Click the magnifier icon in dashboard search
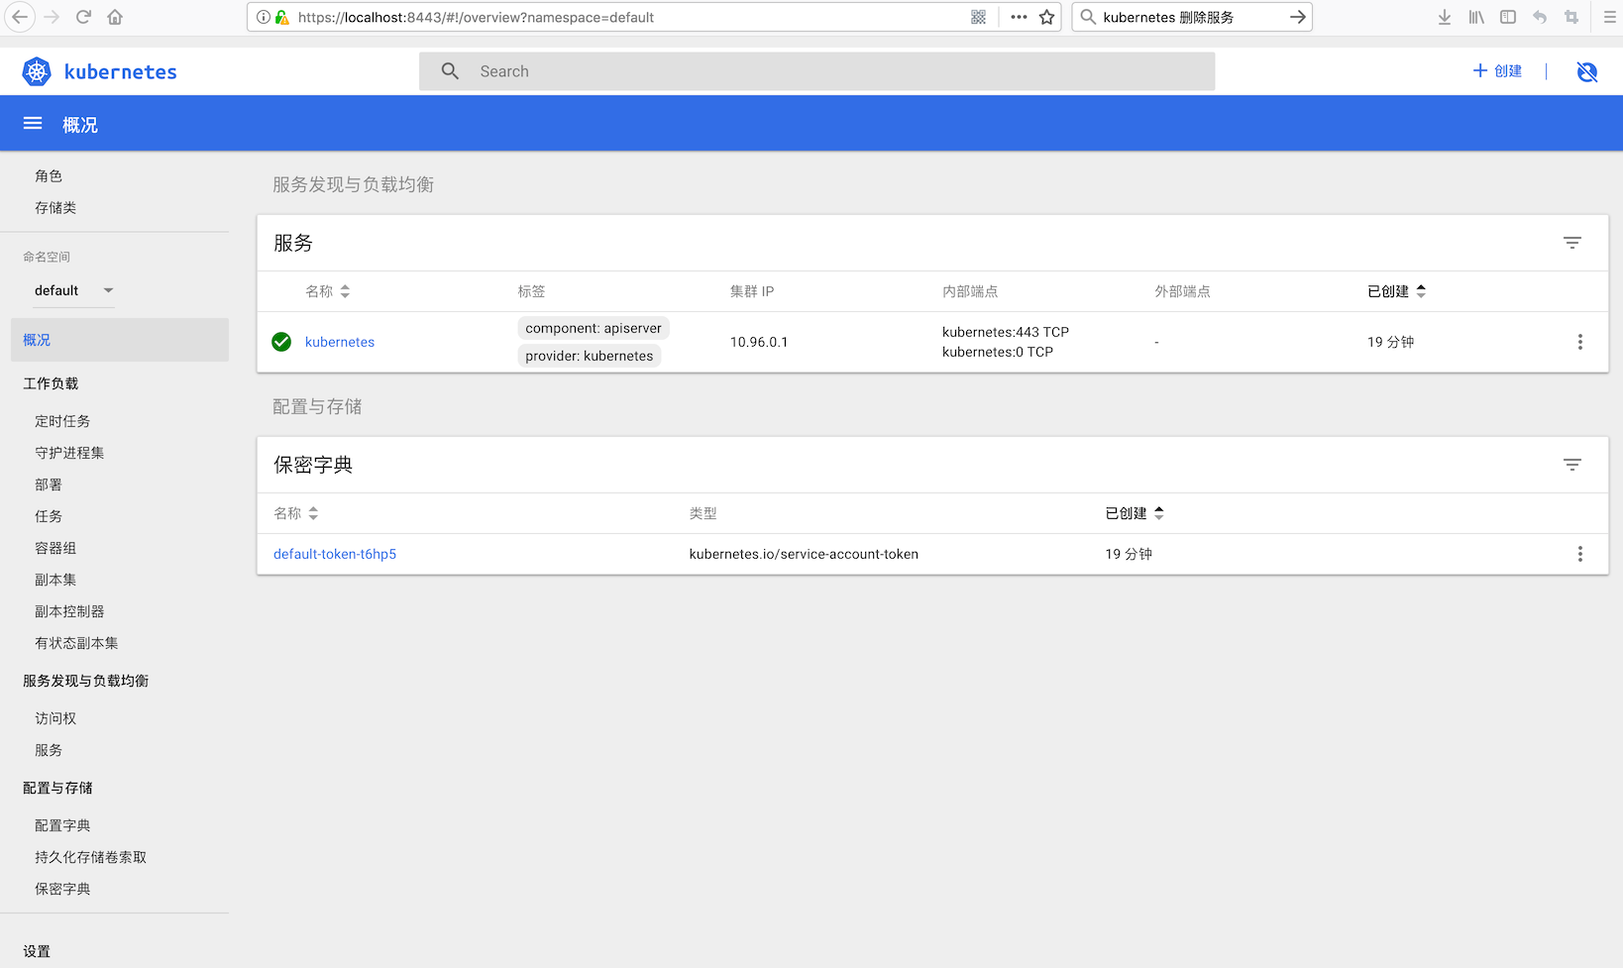 (x=450, y=71)
